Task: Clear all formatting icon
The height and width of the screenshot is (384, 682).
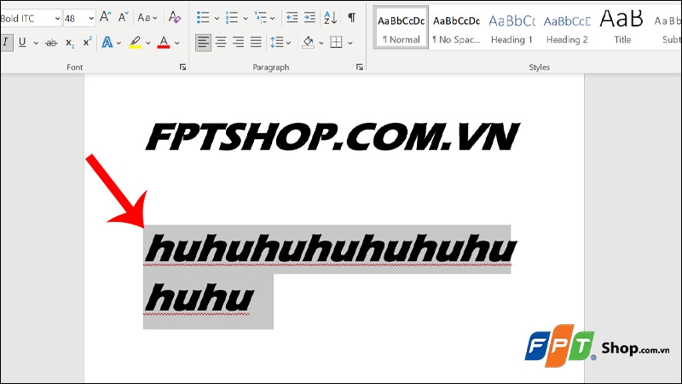Action: (175, 17)
